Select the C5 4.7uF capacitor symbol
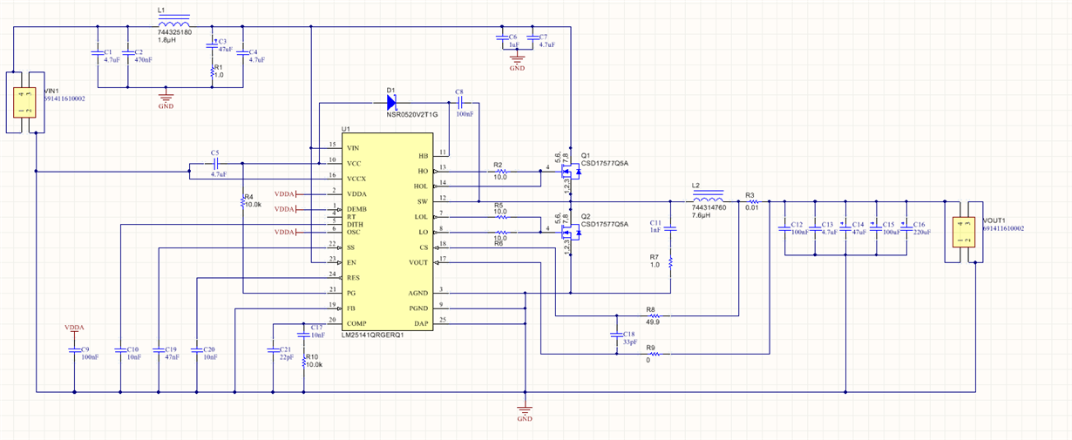 pyautogui.click(x=215, y=163)
